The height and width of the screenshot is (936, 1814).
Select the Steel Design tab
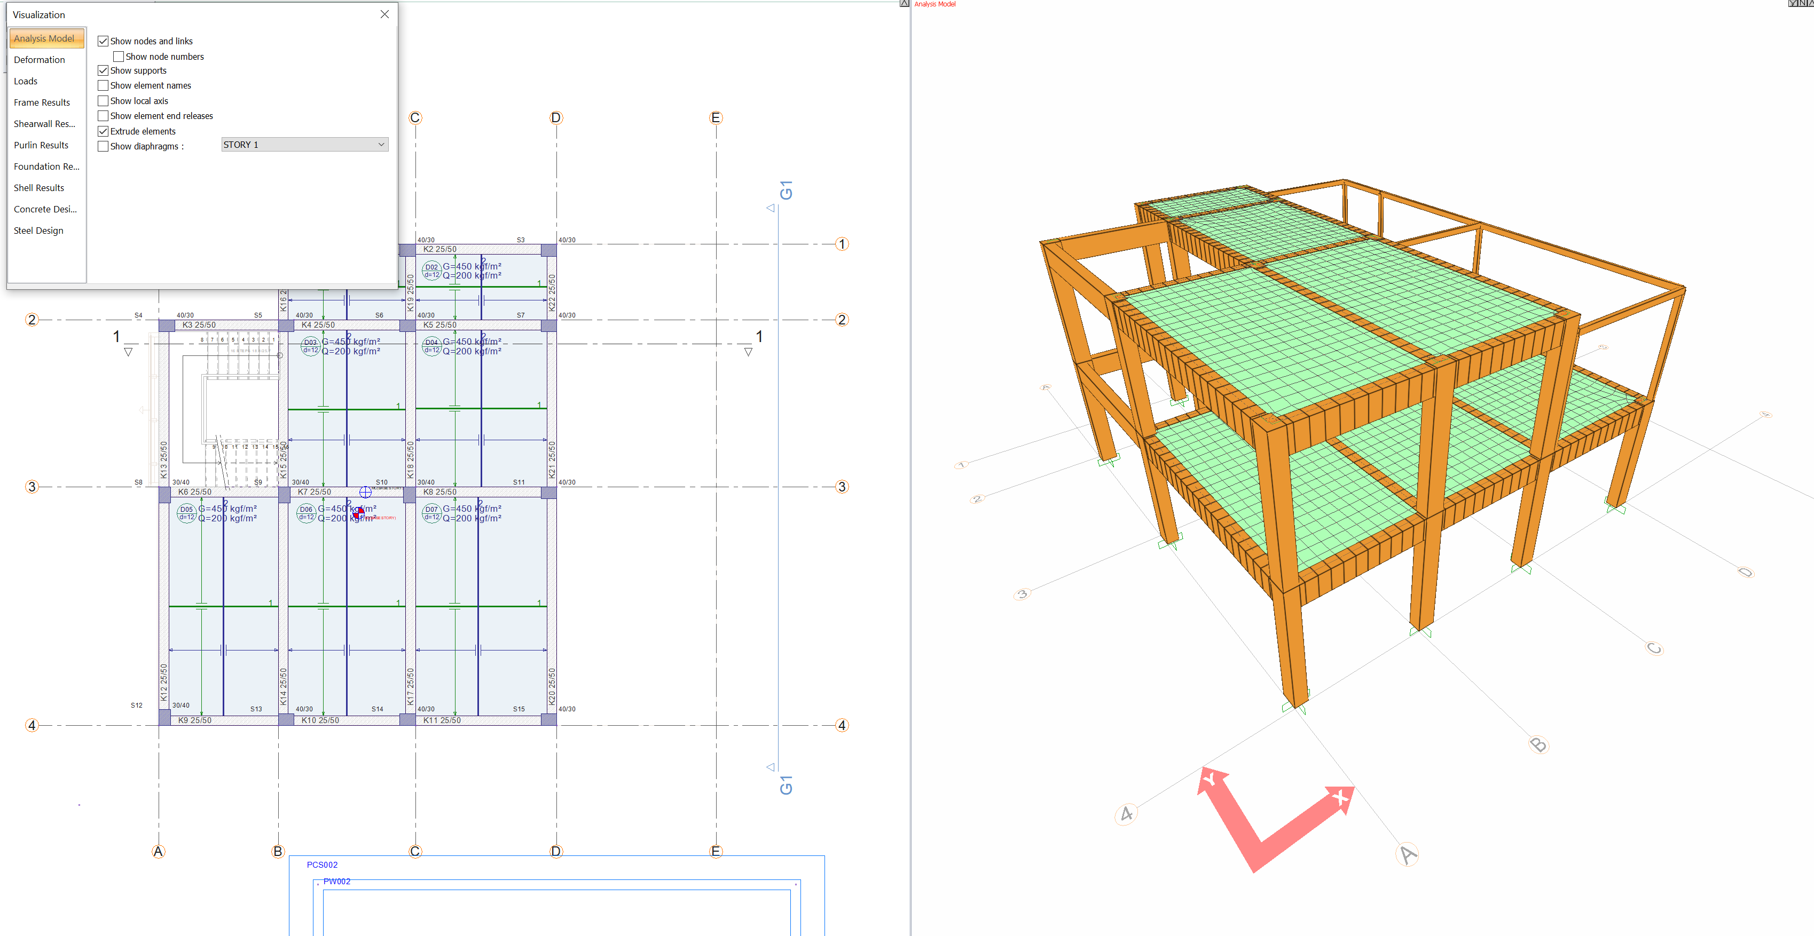pos(39,230)
